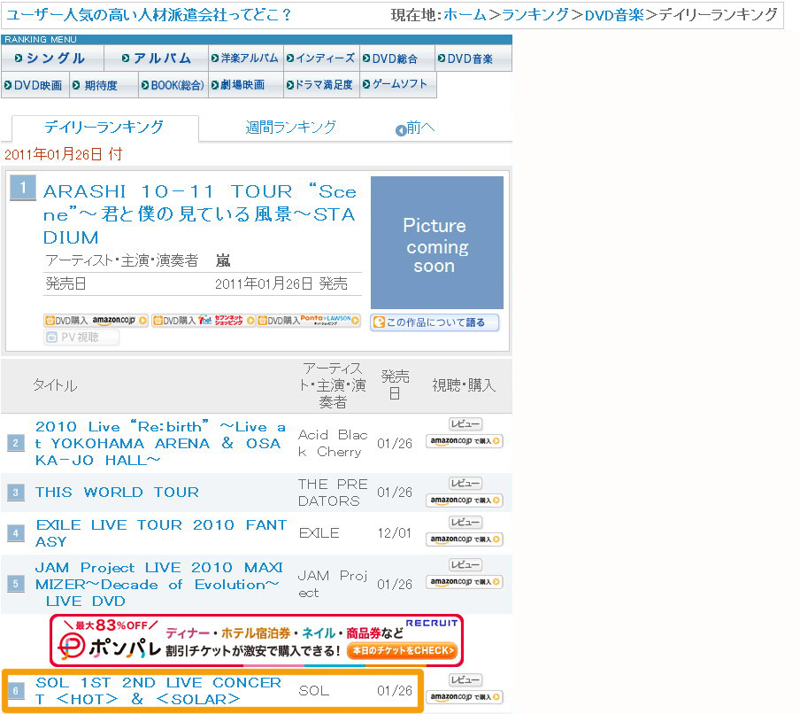Screen dimensions: 800x714
Task: Open the ゲームソフト ranking menu
Action: pyautogui.click(x=397, y=85)
